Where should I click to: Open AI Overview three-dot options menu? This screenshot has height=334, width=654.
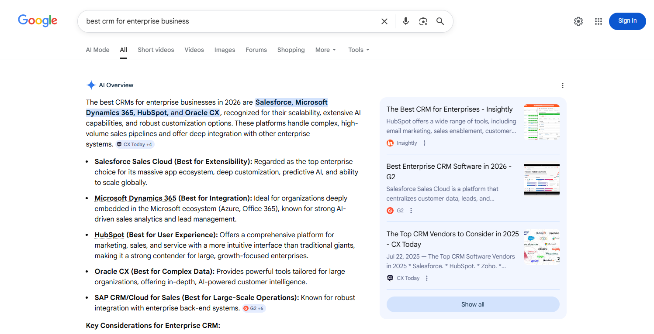(563, 85)
